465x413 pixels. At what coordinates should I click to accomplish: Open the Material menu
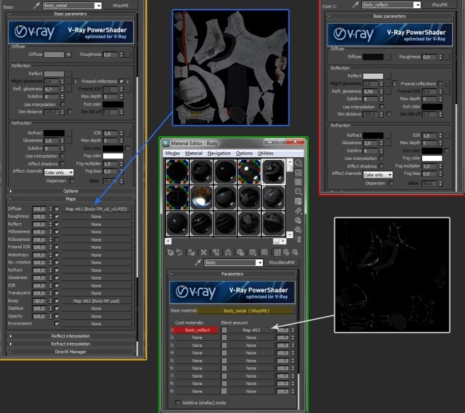(193, 154)
